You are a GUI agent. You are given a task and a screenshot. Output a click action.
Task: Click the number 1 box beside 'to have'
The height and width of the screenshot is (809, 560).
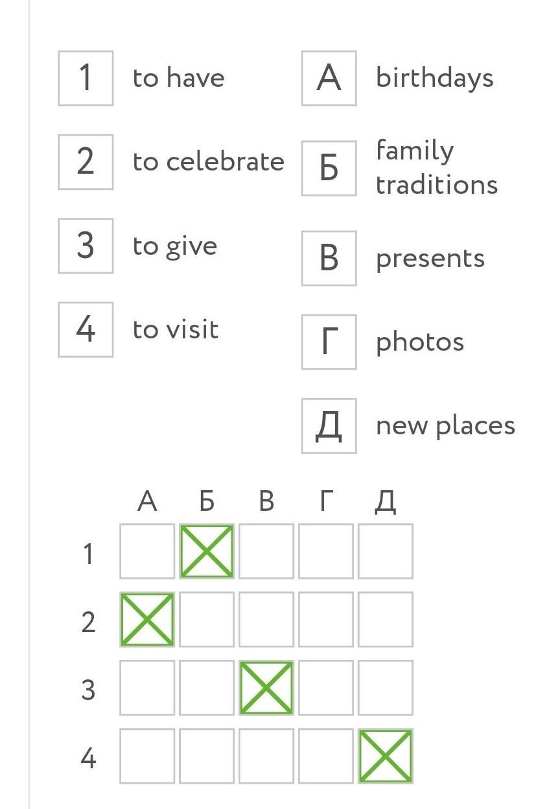(x=86, y=78)
